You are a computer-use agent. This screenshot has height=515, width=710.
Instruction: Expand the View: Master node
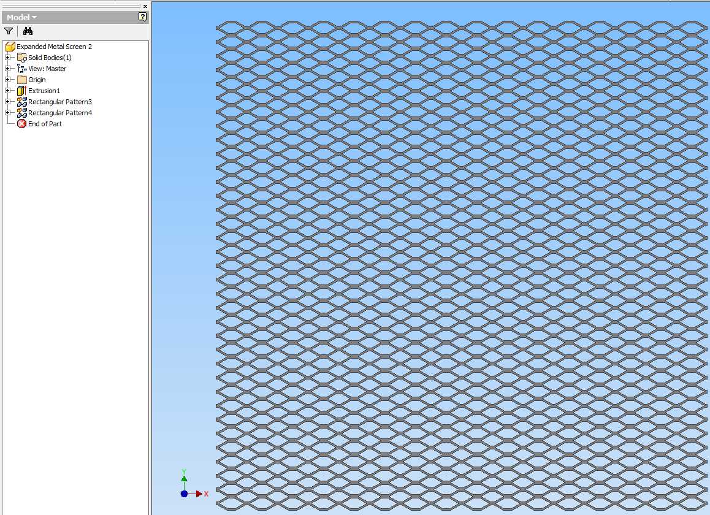(7, 69)
